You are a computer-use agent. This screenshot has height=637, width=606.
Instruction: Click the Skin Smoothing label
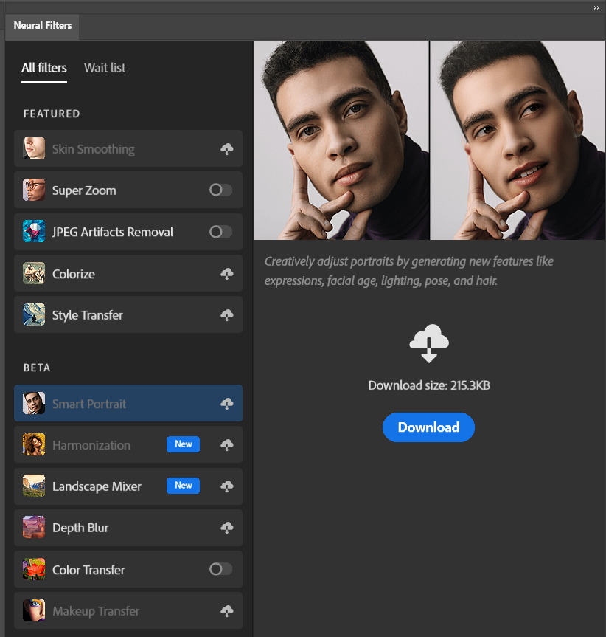[94, 150]
